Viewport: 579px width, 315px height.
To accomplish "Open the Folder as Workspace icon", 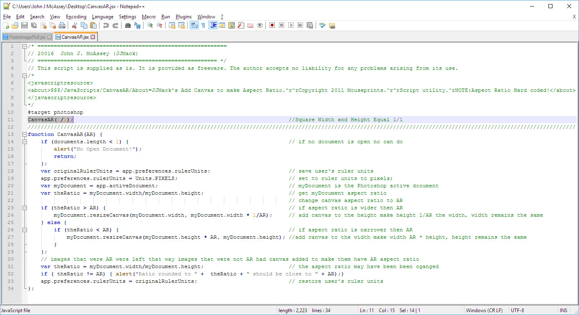I will pyautogui.click(x=250, y=25).
